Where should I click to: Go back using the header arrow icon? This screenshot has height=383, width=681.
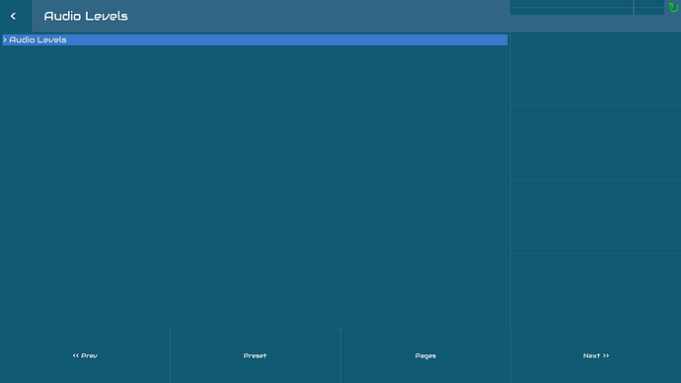click(14, 16)
